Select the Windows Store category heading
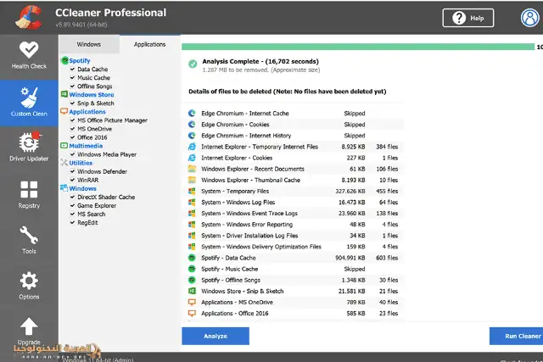 (92, 94)
